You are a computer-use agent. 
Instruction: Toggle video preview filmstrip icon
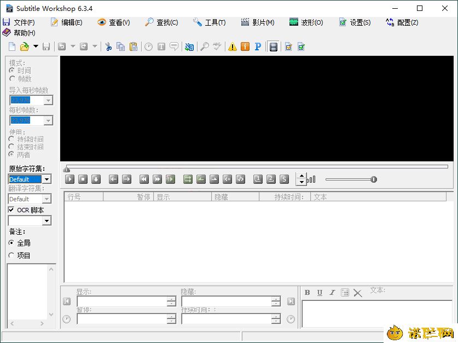point(274,46)
